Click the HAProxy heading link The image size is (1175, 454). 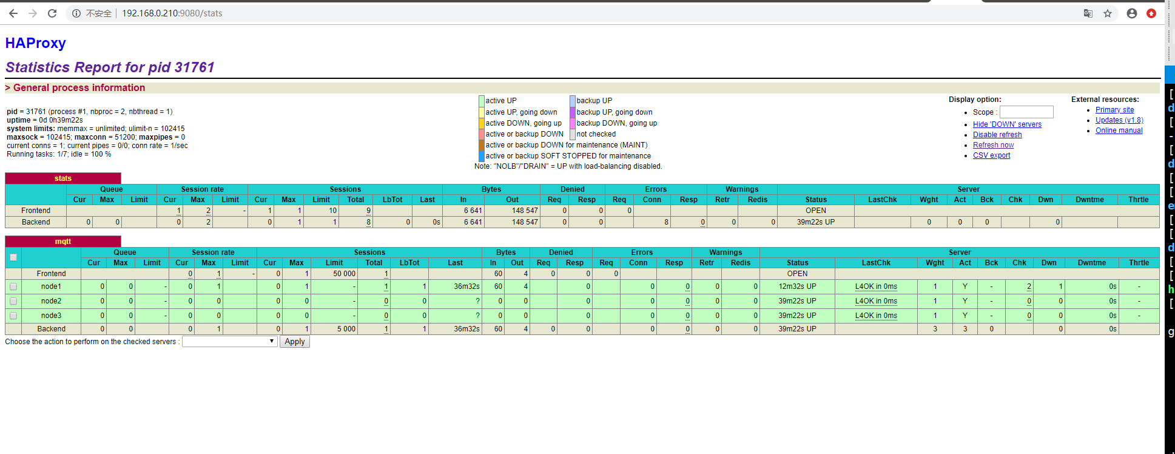[36, 43]
